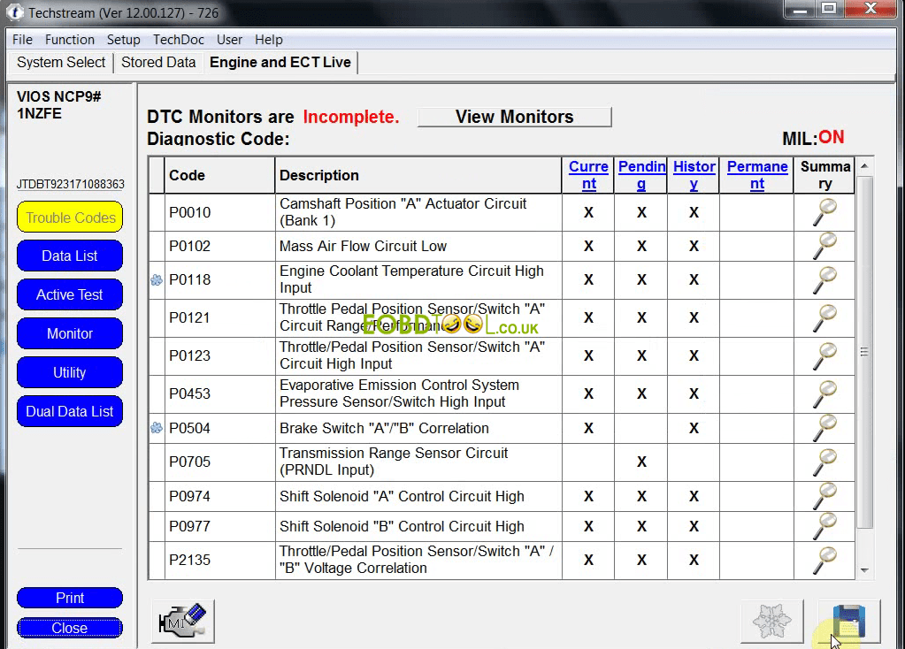
Task: Click 'Mass Air Flow Circuit Low' description
Action: [x=363, y=247]
